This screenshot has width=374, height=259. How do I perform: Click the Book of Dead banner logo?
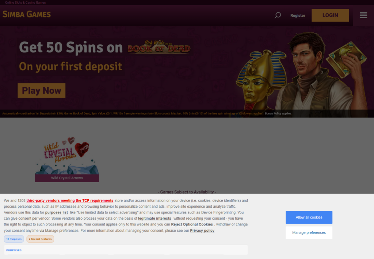(x=159, y=47)
